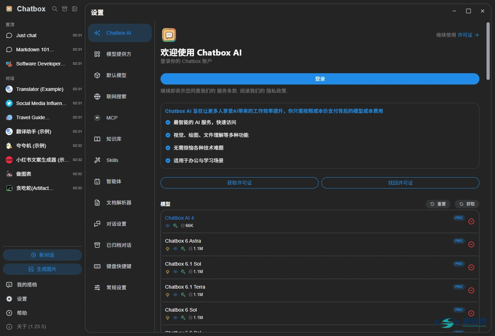This screenshot has width=495, height=336.
Task: Open the Markdown 101 conversation
Action: (x=42, y=50)
